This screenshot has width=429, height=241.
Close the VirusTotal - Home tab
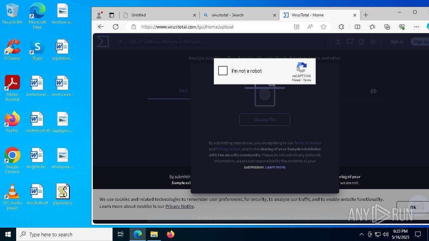coord(355,15)
